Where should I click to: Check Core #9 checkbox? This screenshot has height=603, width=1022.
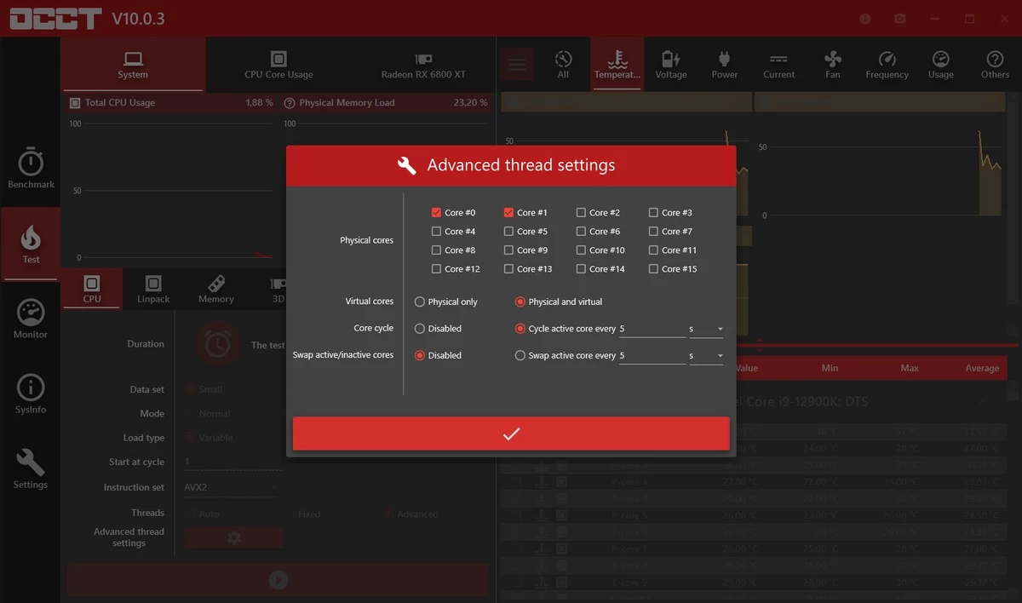(x=508, y=250)
